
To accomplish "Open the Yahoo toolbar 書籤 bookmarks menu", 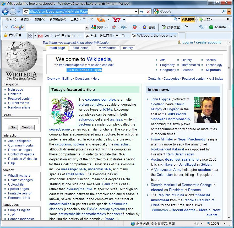I will pyautogui.click(x=206, y=20).
